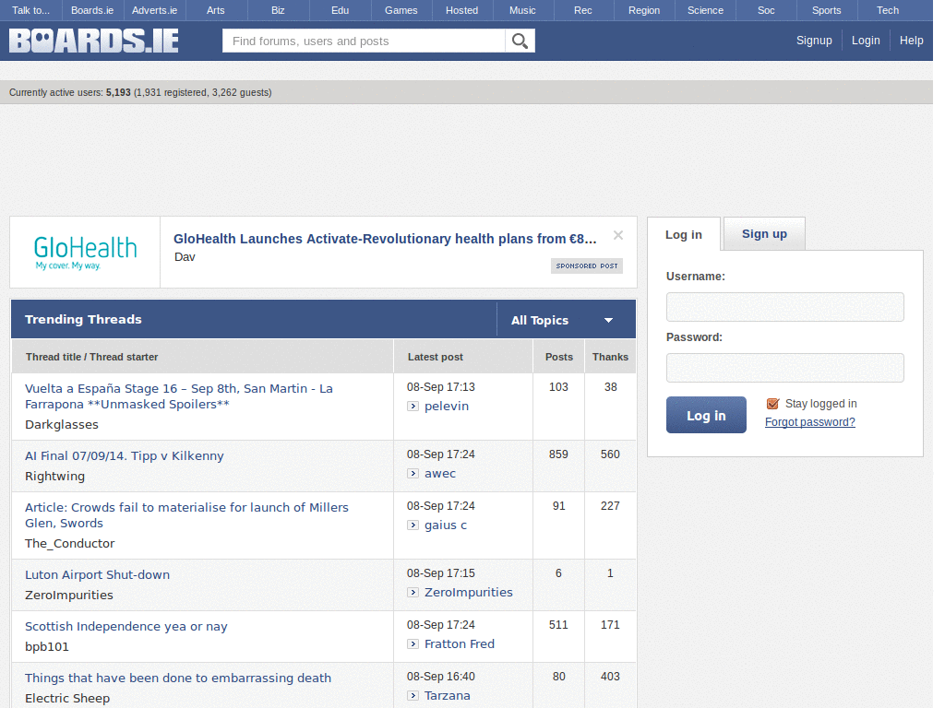Focus the Find forums search field
Image resolution: width=945 pixels, height=708 pixels.
click(364, 41)
